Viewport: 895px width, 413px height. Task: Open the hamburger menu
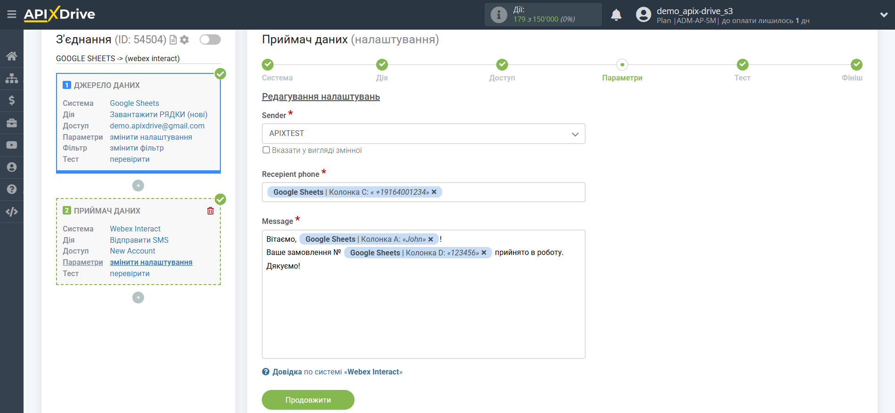(x=12, y=15)
